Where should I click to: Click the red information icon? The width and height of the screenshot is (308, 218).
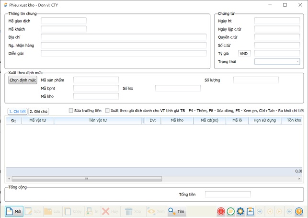click(221, 211)
